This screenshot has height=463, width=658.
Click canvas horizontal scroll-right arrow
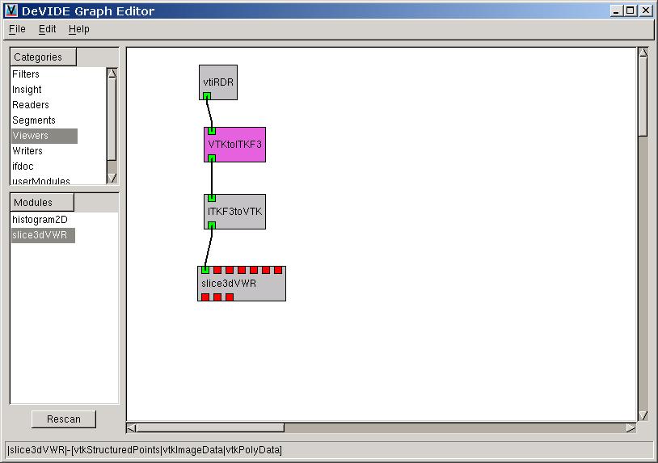[631, 427]
